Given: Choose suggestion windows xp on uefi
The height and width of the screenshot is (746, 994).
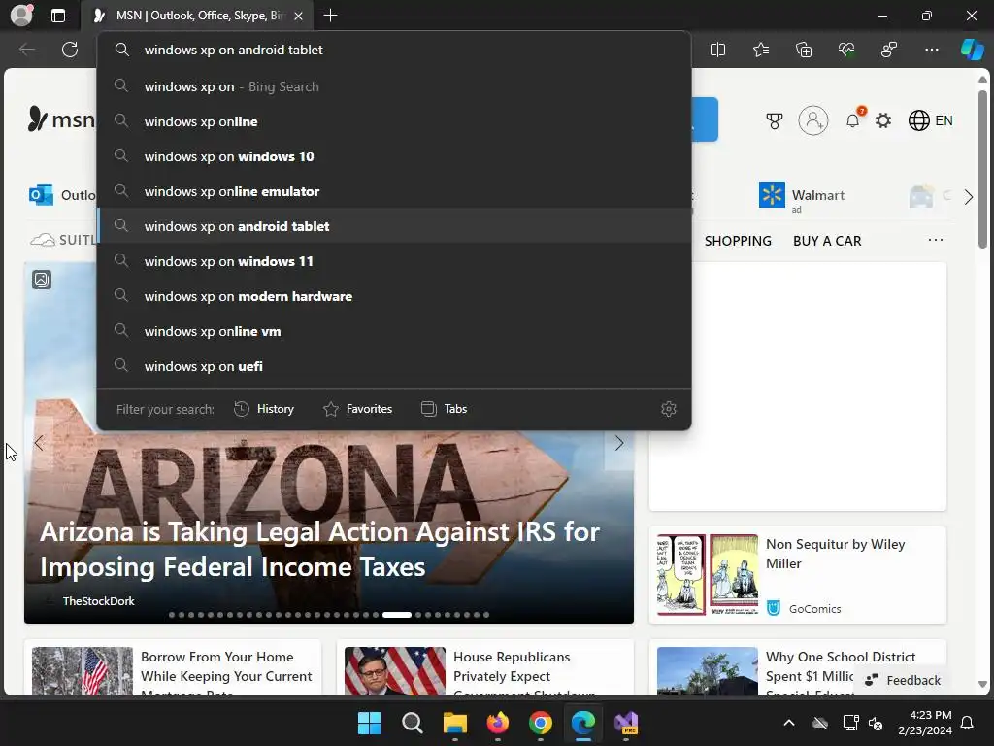Looking at the screenshot, I should coord(394,366).
